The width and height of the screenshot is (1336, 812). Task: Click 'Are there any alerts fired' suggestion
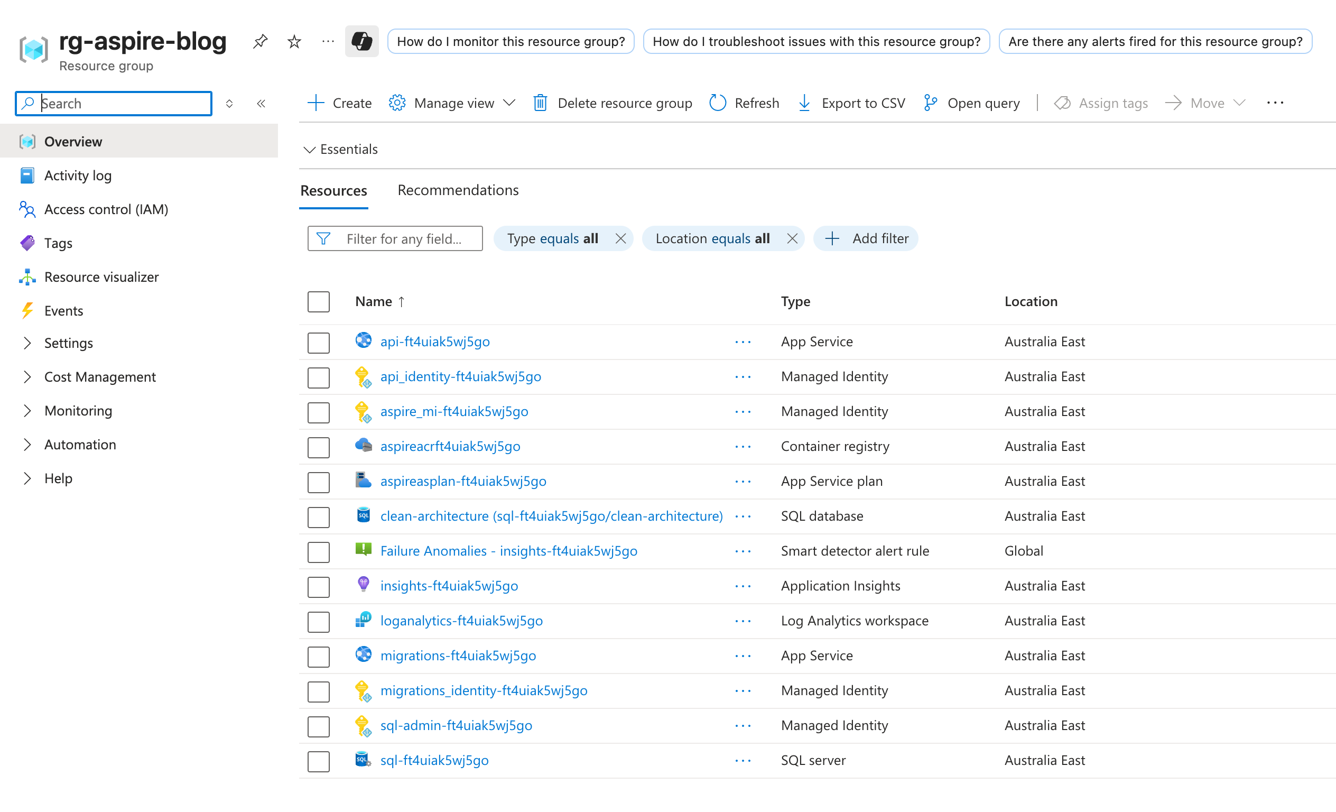(x=1155, y=41)
